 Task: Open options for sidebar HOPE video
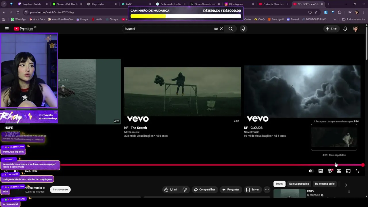pyautogui.click(x=349, y=191)
